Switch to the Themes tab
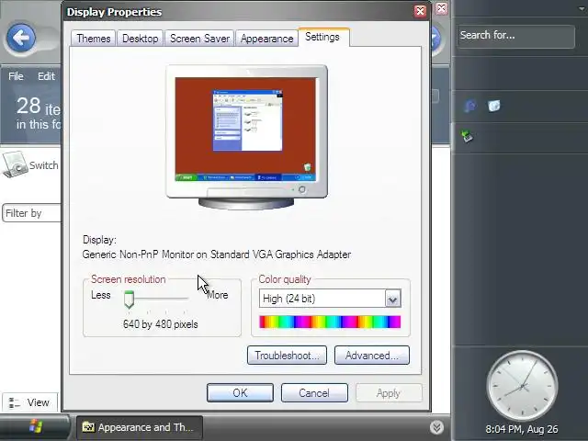The width and height of the screenshot is (588, 441). (x=93, y=39)
